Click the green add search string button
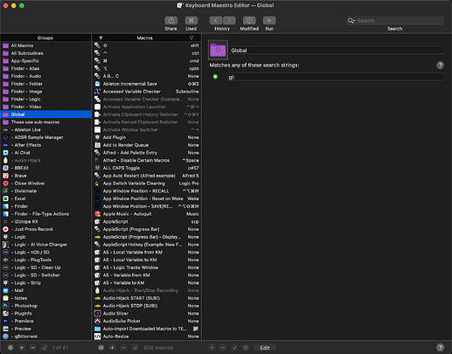Viewport: 452px width, 354px height. [215, 77]
